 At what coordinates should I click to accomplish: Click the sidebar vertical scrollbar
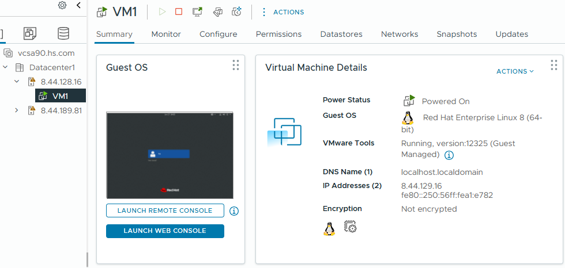(87, 259)
